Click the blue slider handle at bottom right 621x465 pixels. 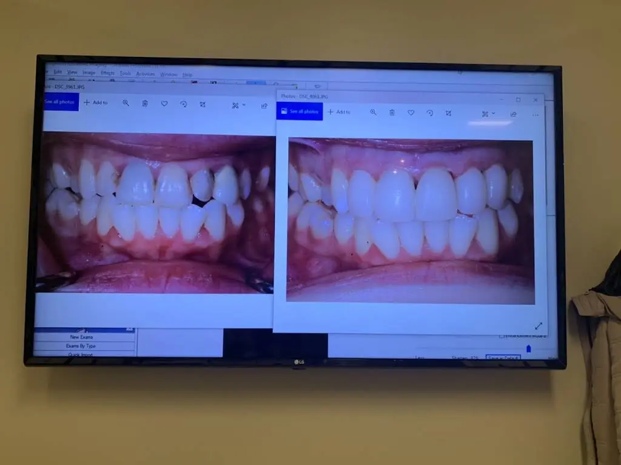(x=528, y=349)
